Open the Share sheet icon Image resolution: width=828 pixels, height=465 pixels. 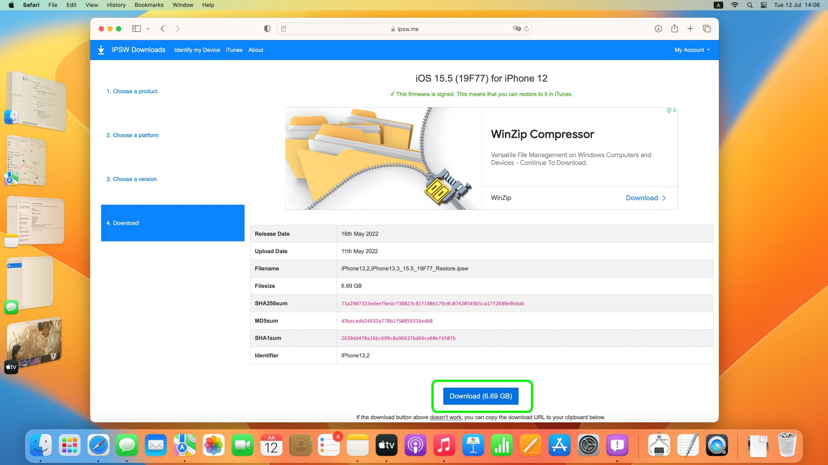(674, 29)
